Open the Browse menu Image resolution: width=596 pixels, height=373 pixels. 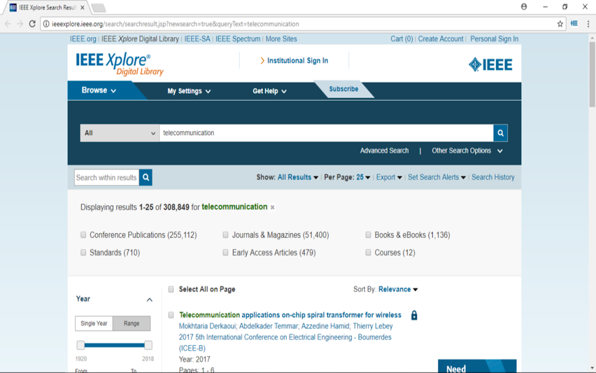(99, 90)
